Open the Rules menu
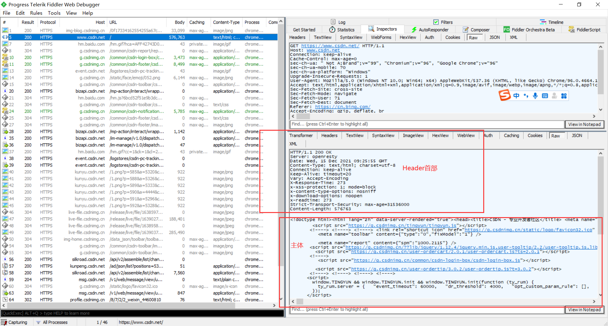The image size is (608, 326). tap(36, 13)
